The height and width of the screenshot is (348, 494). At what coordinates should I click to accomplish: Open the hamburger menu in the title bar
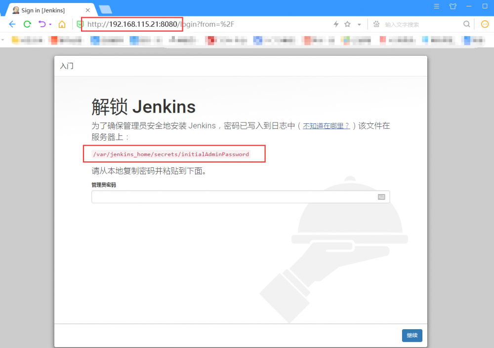click(x=437, y=6)
